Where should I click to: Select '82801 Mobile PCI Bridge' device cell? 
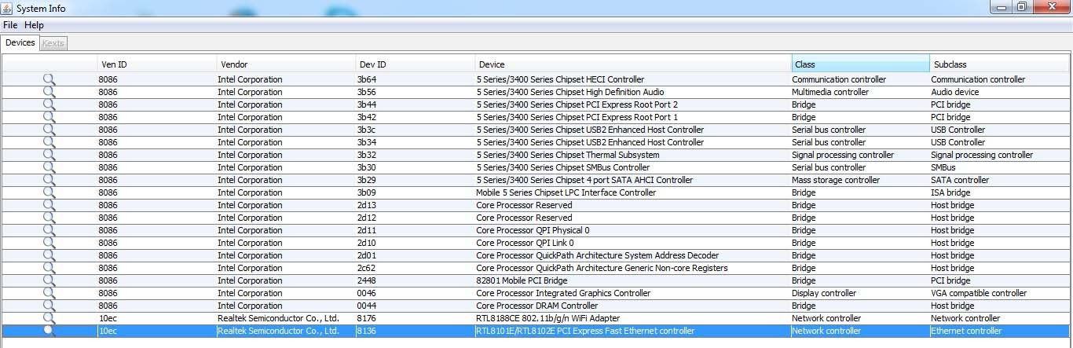[633, 280]
